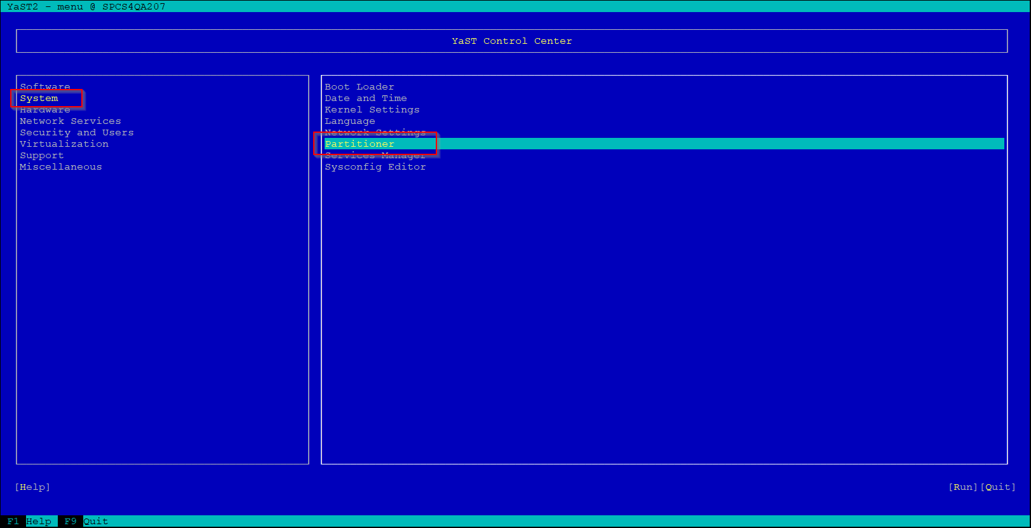Viewport: 1031px width, 528px height.
Task: Select Security and Users category
Action: click(x=77, y=133)
